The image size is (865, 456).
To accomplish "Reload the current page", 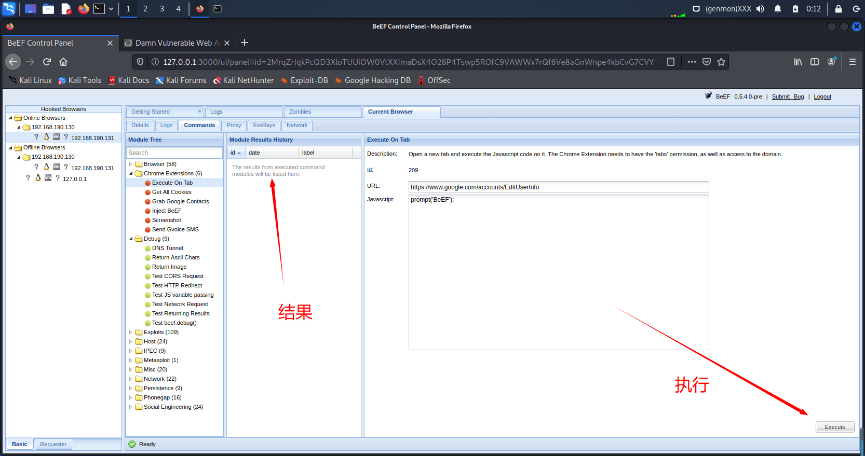I will click(x=47, y=62).
